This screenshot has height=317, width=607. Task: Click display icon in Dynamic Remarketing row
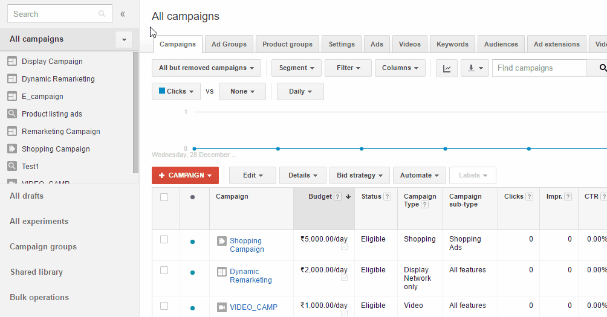222,272
